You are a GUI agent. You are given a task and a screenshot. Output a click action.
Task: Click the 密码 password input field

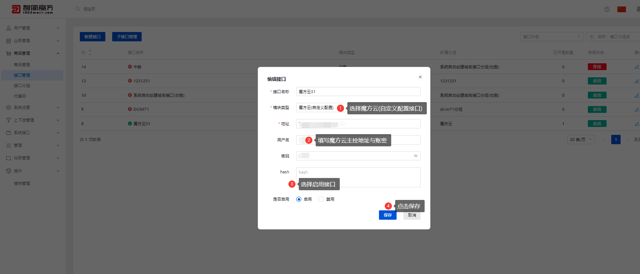358,156
